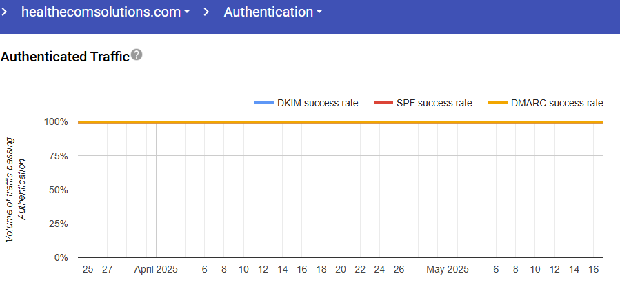The height and width of the screenshot is (305, 620).
Task: Select the May 2025 marker on the axis
Action: 447,270
